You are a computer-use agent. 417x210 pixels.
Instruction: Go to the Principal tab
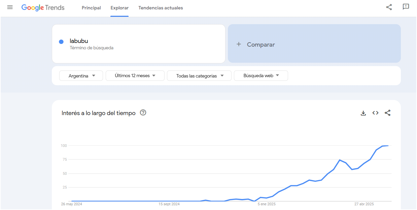pos(91,8)
